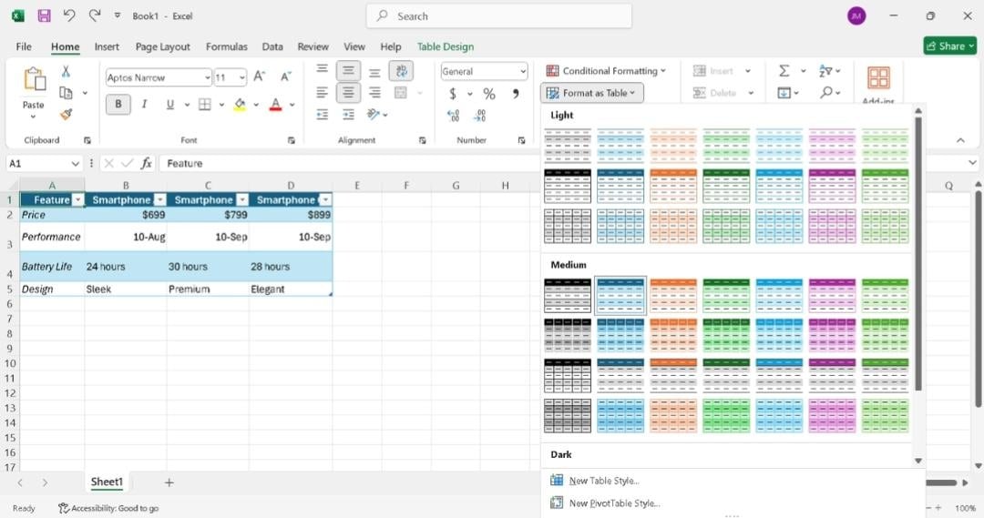This screenshot has height=518, width=984.
Task: Toggle the Format as Table dropdown
Action: coord(592,93)
